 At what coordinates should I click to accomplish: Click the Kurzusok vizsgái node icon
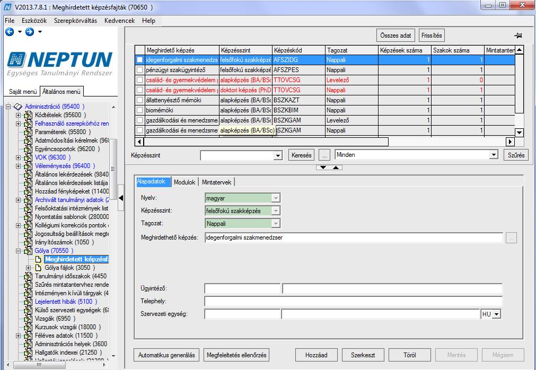click(29, 327)
